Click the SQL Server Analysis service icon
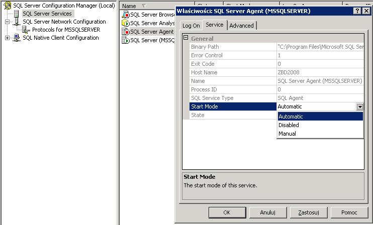Viewport: 373px width, 225px height. [x=125, y=23]
